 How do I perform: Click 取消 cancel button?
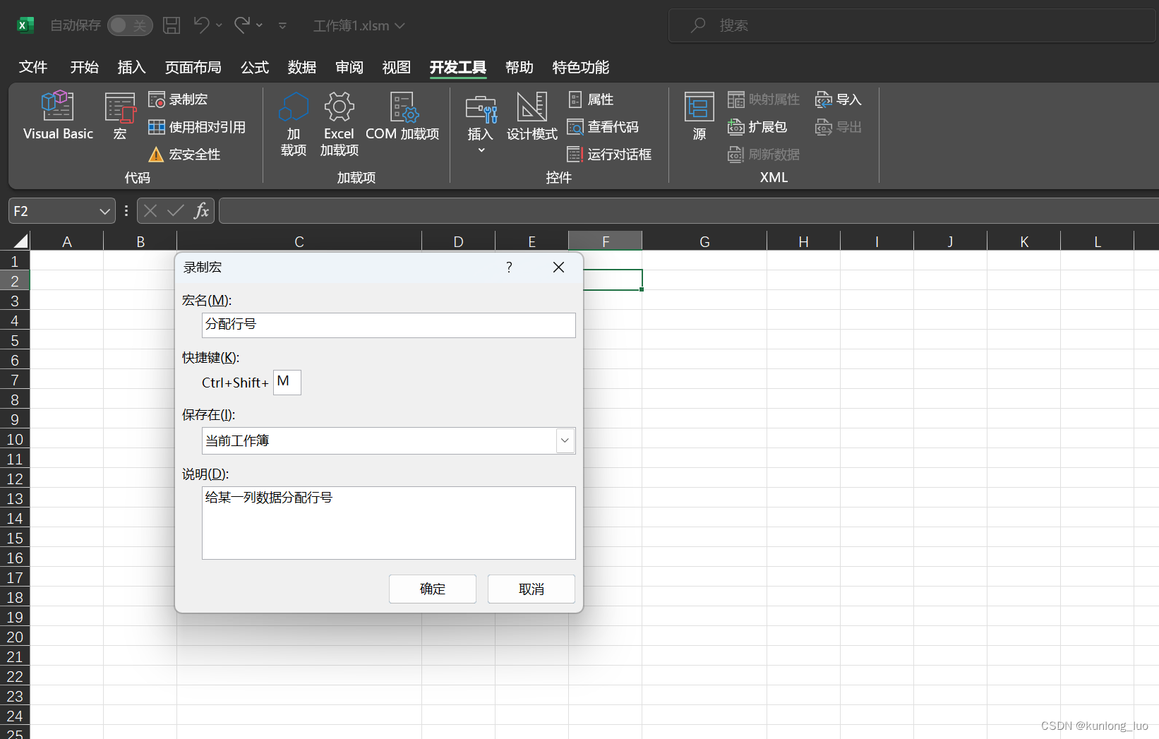[x=532, y=589]
